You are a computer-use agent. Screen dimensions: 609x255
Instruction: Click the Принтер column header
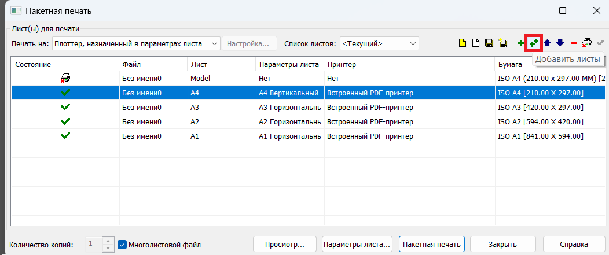pos(408,64)
